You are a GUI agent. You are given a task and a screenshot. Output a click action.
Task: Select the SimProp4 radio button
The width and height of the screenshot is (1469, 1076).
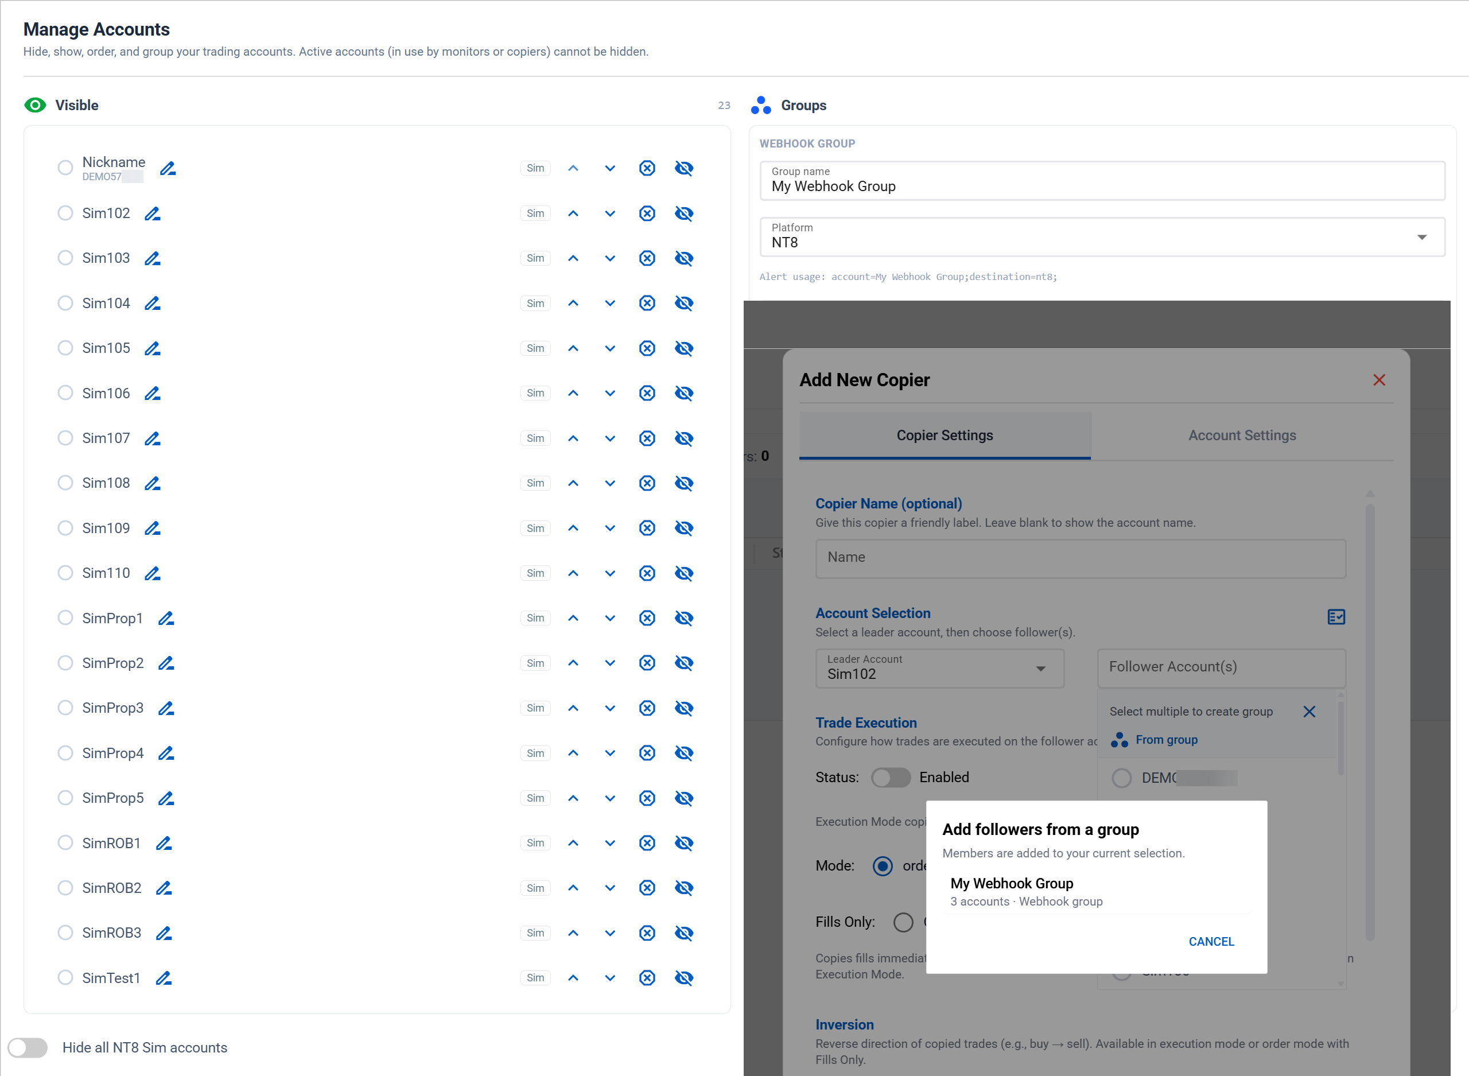tap(65, 753)
